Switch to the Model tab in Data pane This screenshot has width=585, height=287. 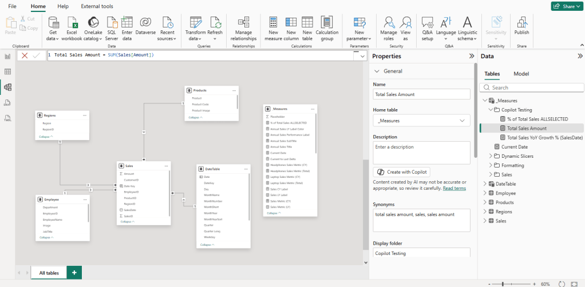[521, 74]
